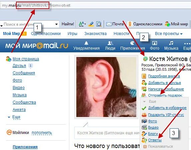Click the Мэйлики coin icon
This screenshot has width=191, height=150.
(x=9, y=132)
